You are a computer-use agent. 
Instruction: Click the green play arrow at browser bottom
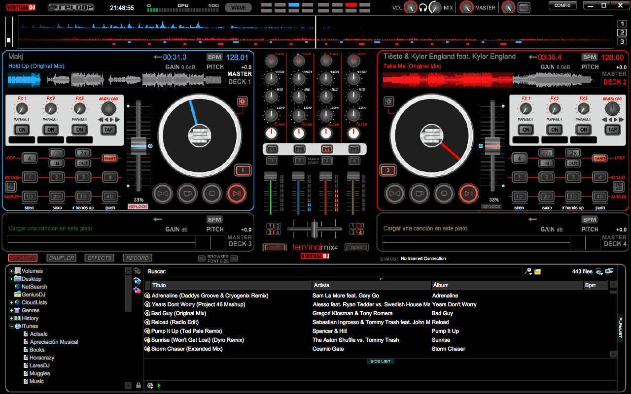click(159, 386)
